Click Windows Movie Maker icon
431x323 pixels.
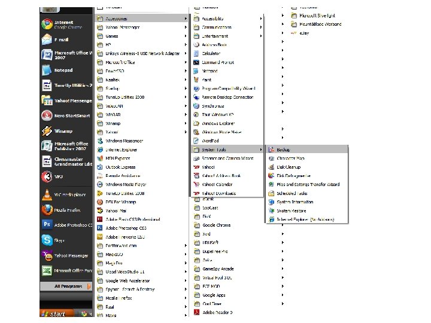196,132
